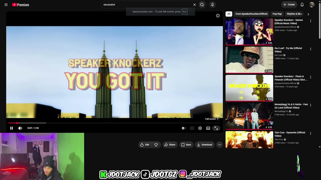Screen dimensions: 321x180
Task: Open Flexin & Finessin video thumbnail
Action: click(249, 88)
